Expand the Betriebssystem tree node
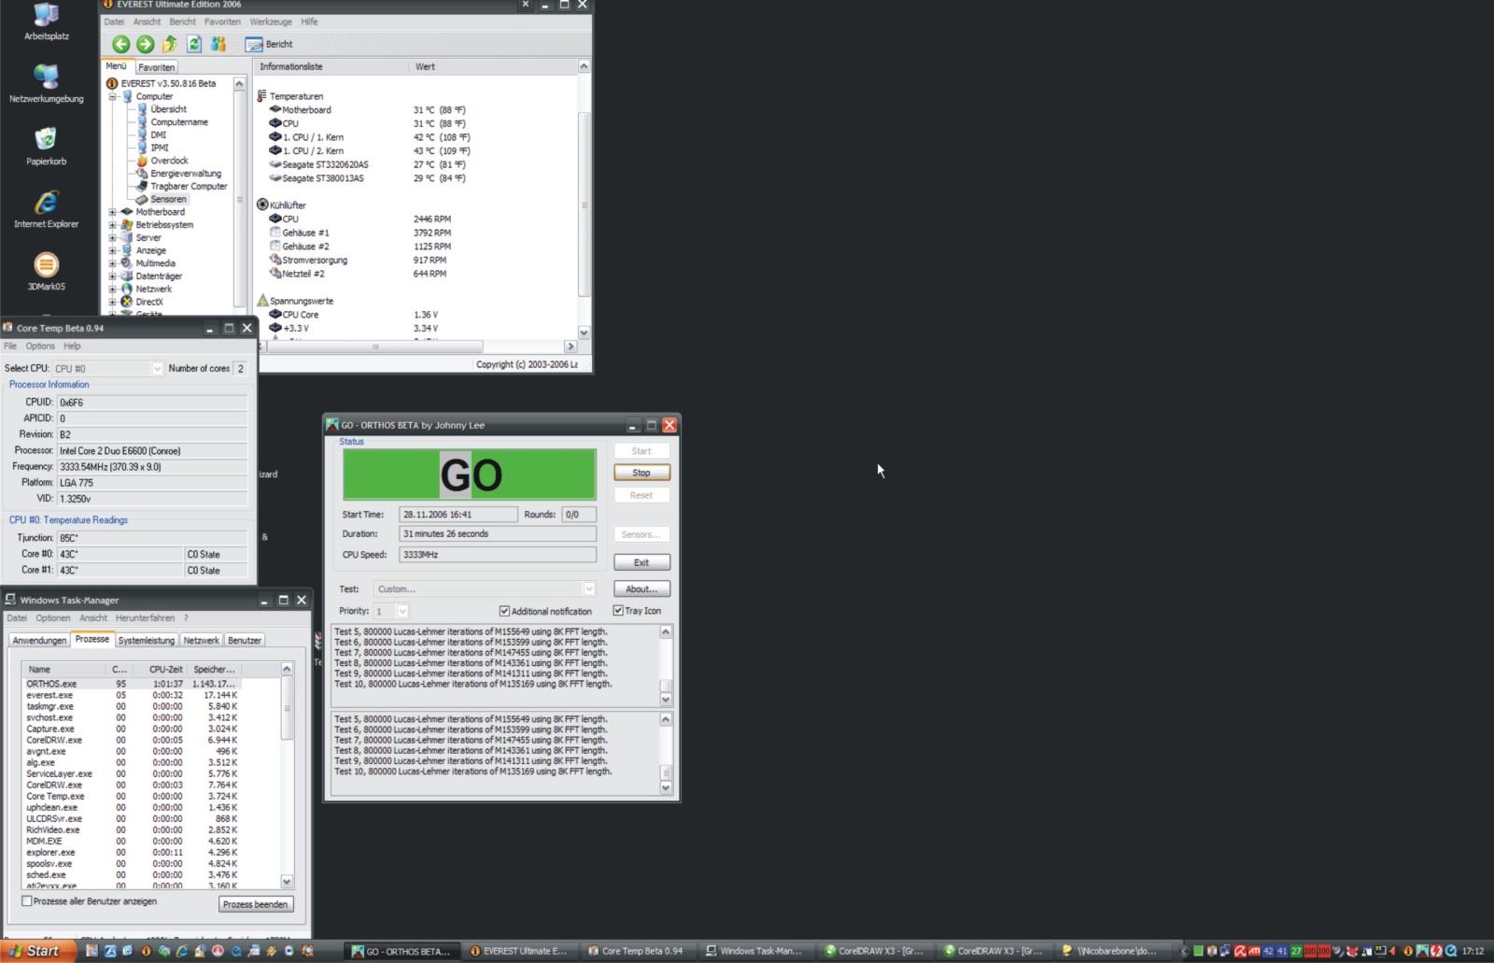Image resolution: width=1494 pixels, height=963 pixels. [113, 225]
